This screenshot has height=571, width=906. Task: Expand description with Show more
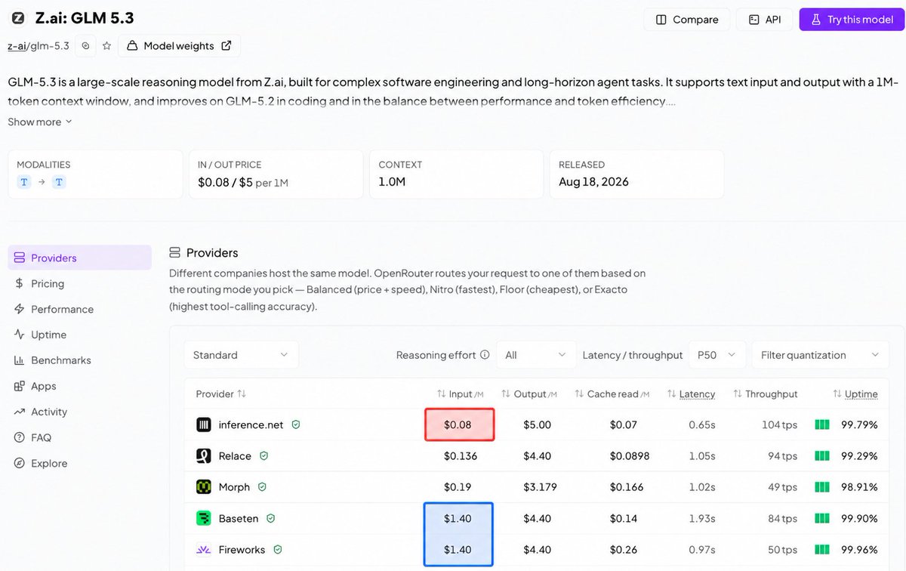[x=40, y=122]
